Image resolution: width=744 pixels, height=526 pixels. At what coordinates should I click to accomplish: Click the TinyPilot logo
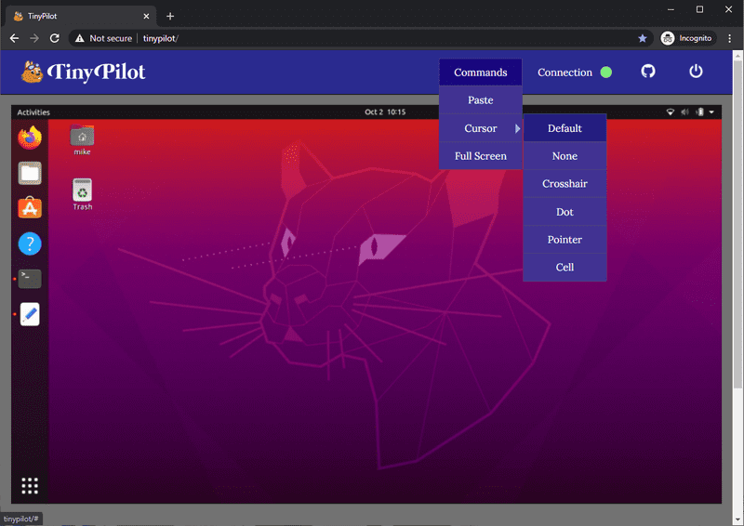(83, 72)
